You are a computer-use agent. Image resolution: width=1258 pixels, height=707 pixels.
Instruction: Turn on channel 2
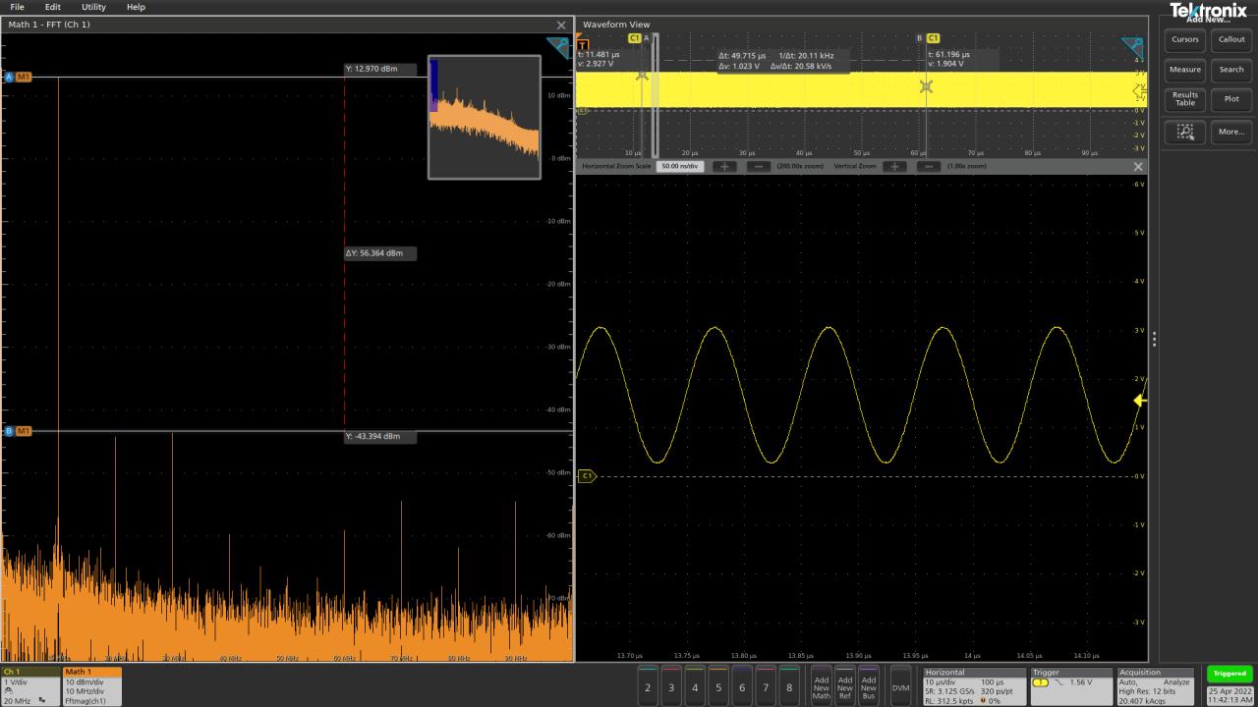click(648, 686)
